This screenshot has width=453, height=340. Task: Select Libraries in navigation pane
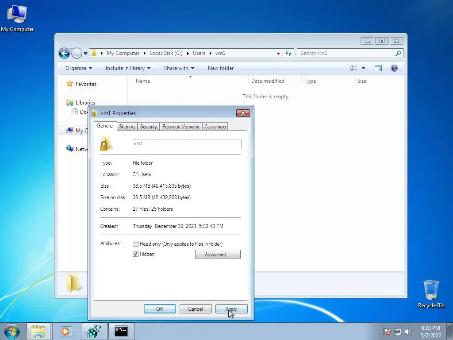pyautogui.click(x=85, y=102)
